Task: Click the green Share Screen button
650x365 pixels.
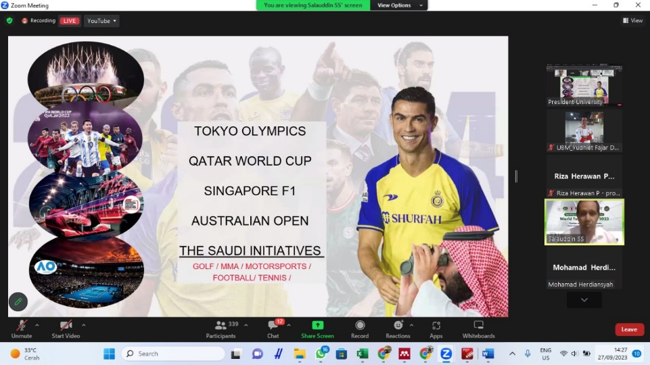Action: tap(317, 329)
